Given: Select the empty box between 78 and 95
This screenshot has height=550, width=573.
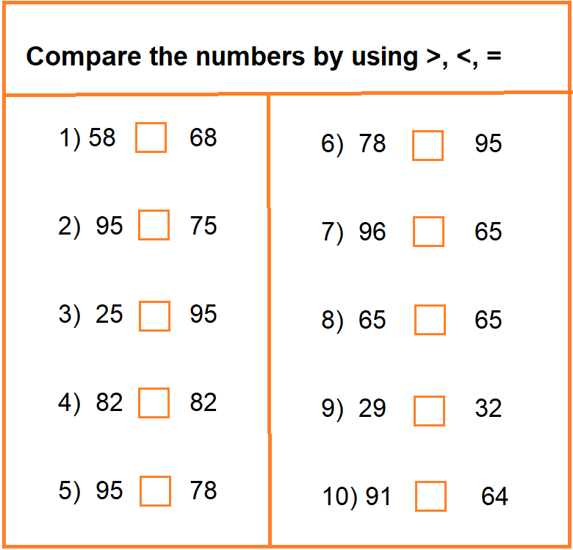Looking at the screenshot, I should [x=428, y=145].
